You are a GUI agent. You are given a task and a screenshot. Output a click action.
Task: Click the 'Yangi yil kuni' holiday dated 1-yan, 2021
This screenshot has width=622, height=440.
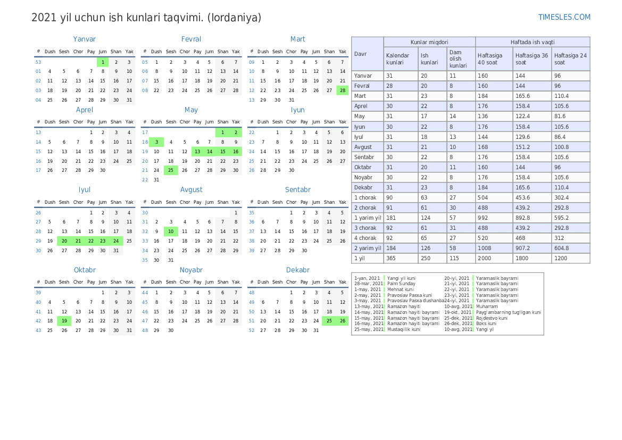401,278
